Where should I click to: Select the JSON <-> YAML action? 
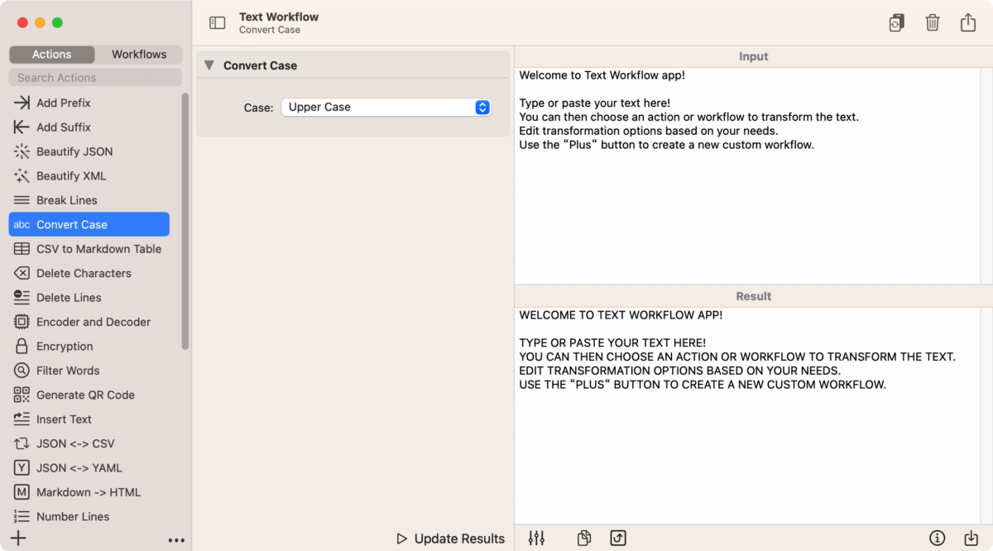pyautogui.click(x=89, y=467)
